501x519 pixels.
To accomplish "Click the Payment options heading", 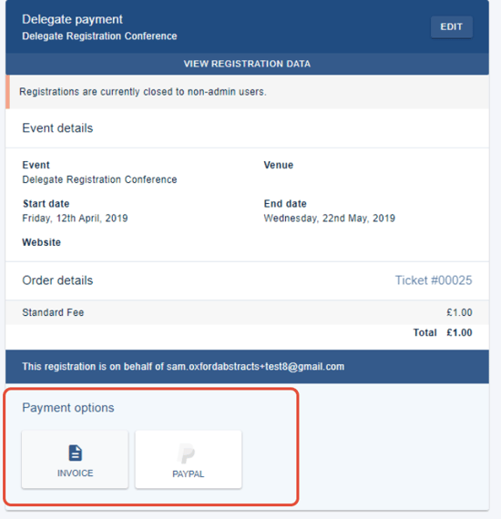I will [x=68, y=407].
